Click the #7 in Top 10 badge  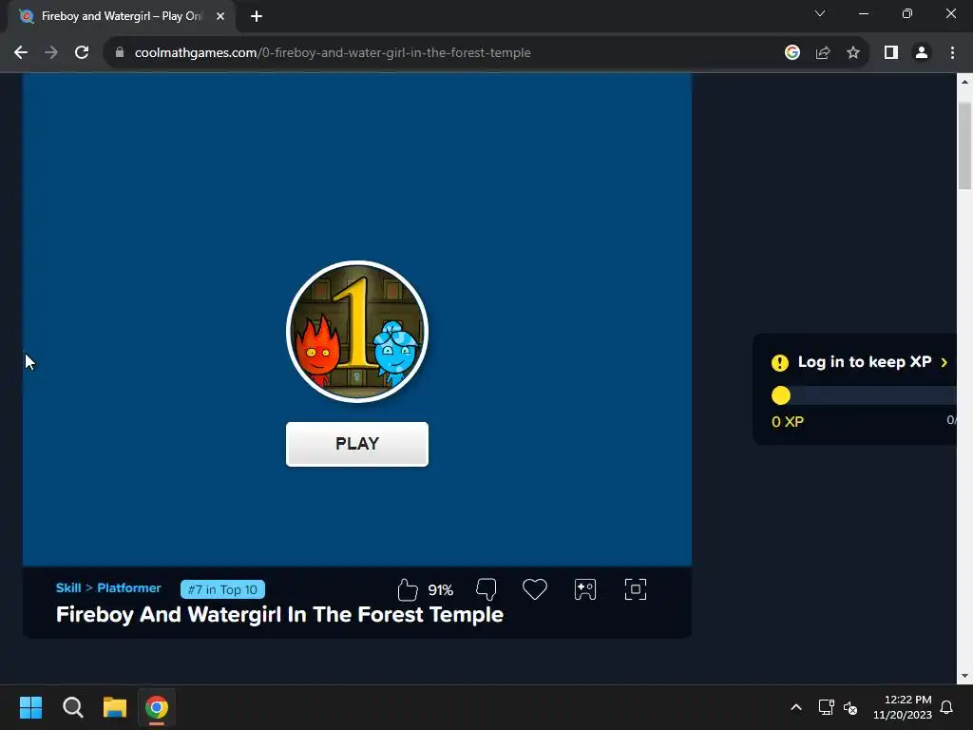point(222,589)
